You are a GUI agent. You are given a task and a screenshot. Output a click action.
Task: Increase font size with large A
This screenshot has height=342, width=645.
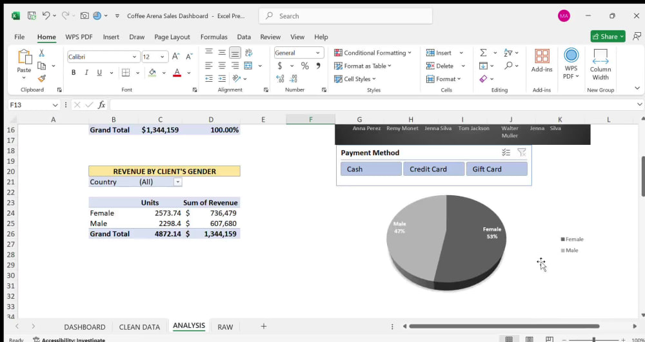[175, 57]
